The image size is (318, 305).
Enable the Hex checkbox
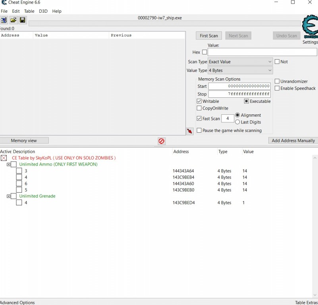(204, 52)
